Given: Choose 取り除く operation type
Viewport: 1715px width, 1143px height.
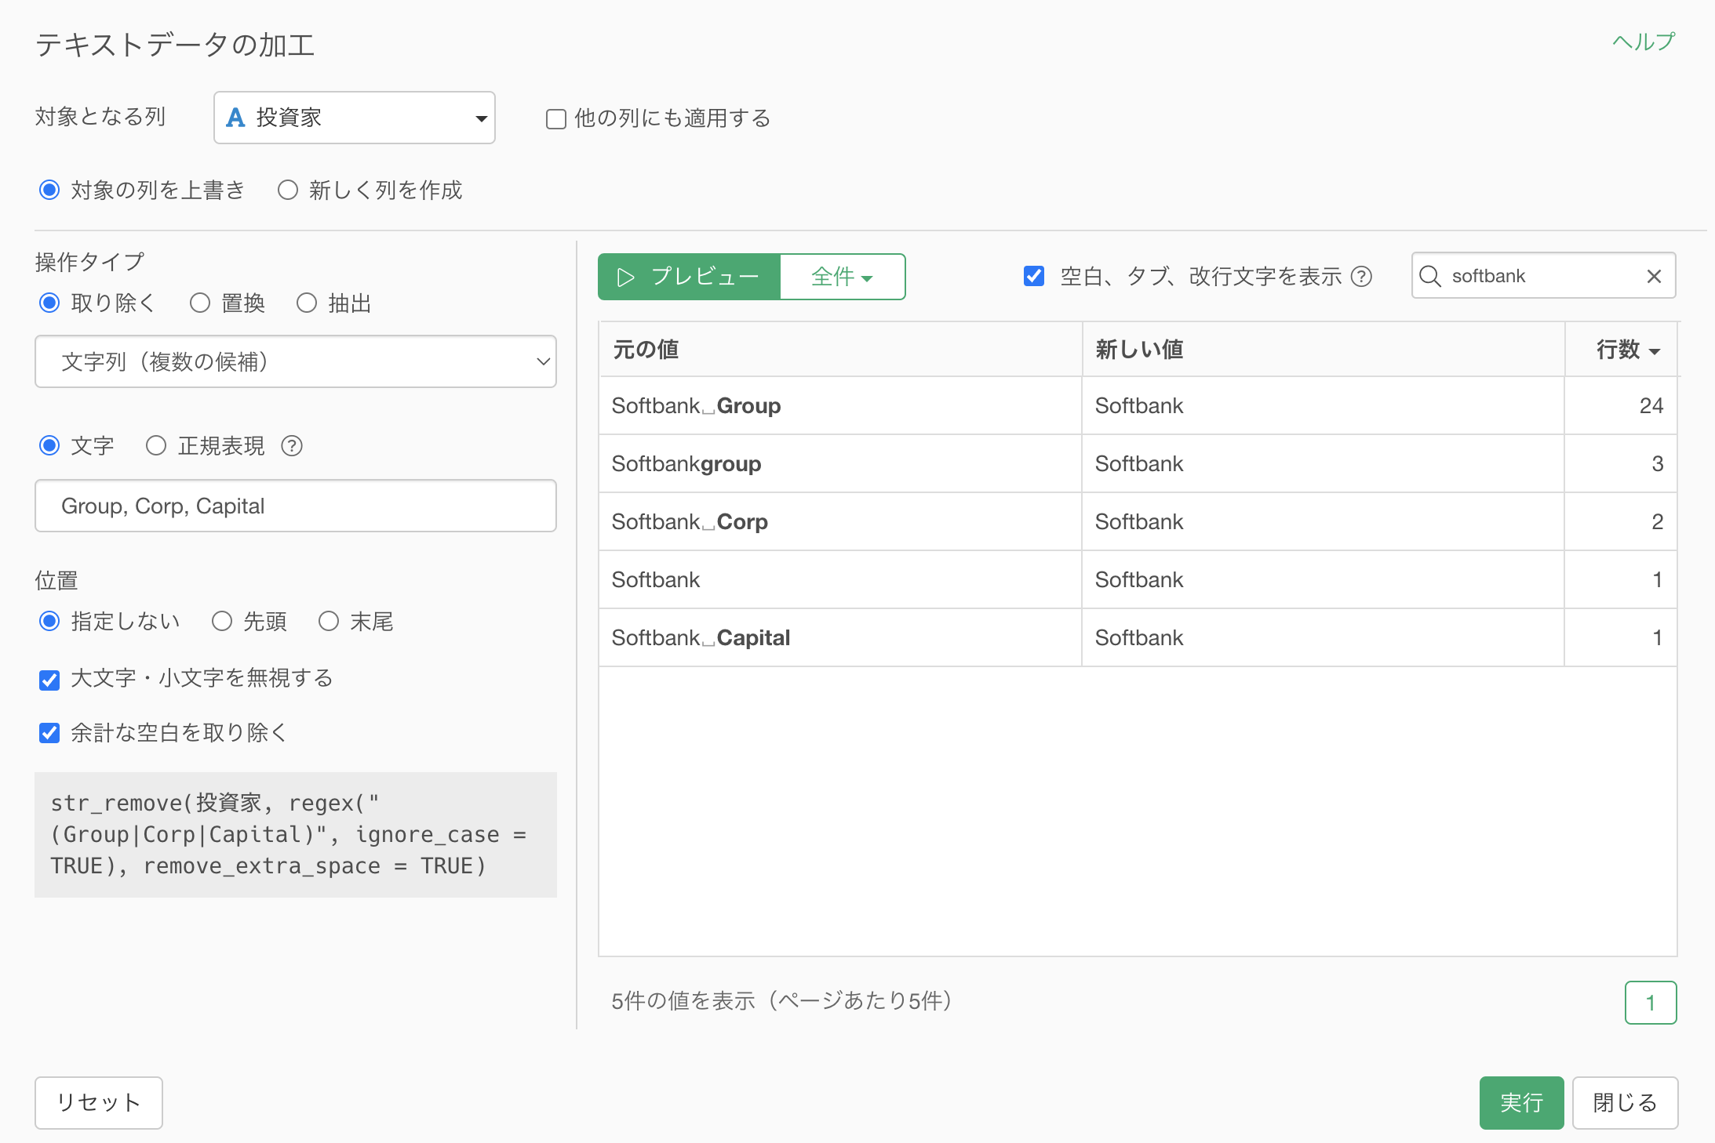Looking at the screenshot, I should [49, 303].
